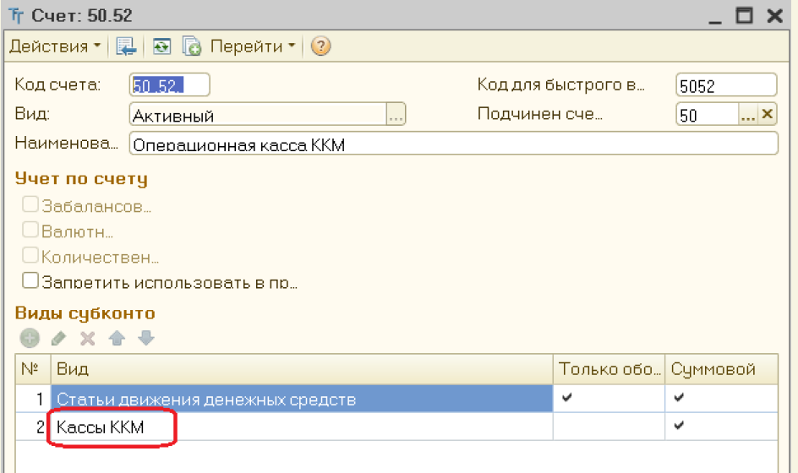Click the find-in-list toolbar icon
The height and width of the screenshot is (473, 798).
tap(126, 46)
